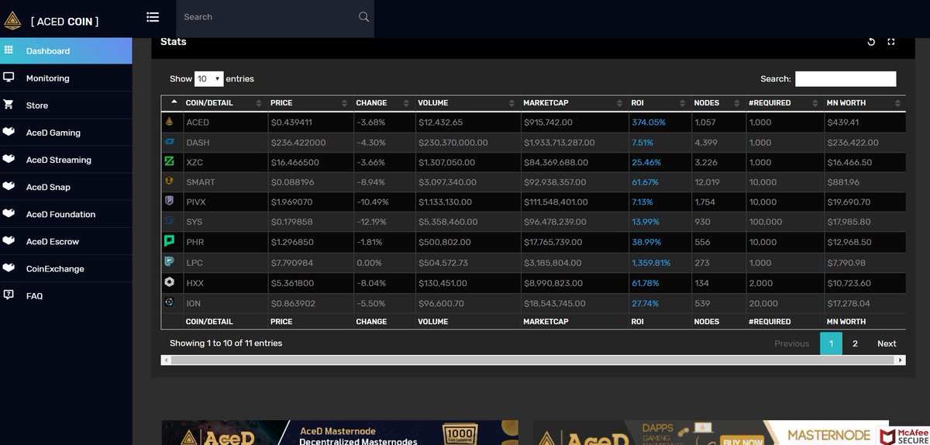The height and width of the screenshot is (445, 930).
Task: Open AceD Streaming menu item
Action: click(66, 159)
